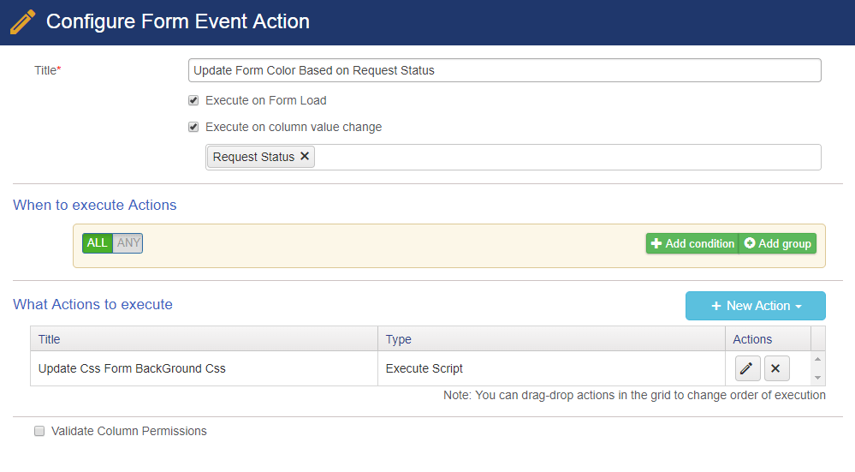Click the circled plus icon on Add group

750,243
